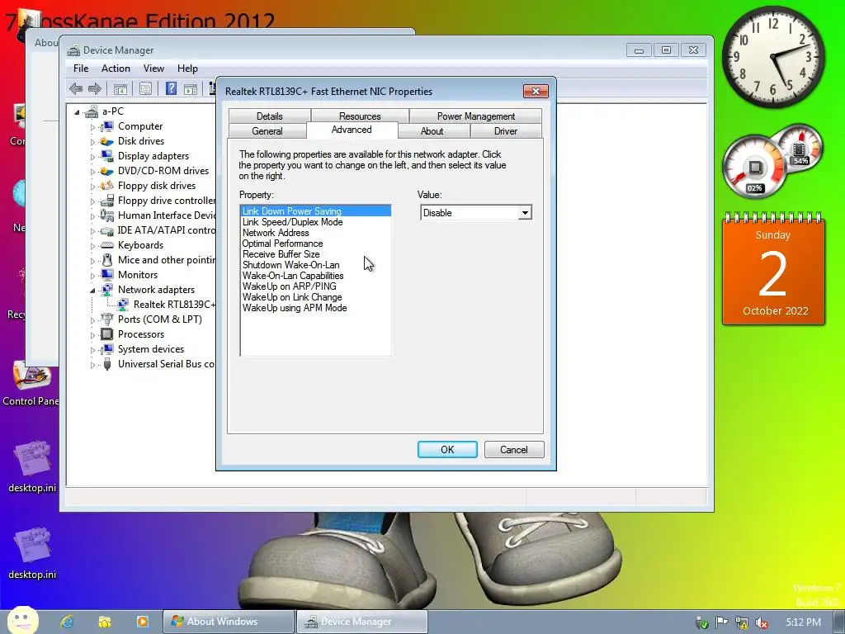
Task: Select the a-PC root computer icon
Action: tap(91, 111)
